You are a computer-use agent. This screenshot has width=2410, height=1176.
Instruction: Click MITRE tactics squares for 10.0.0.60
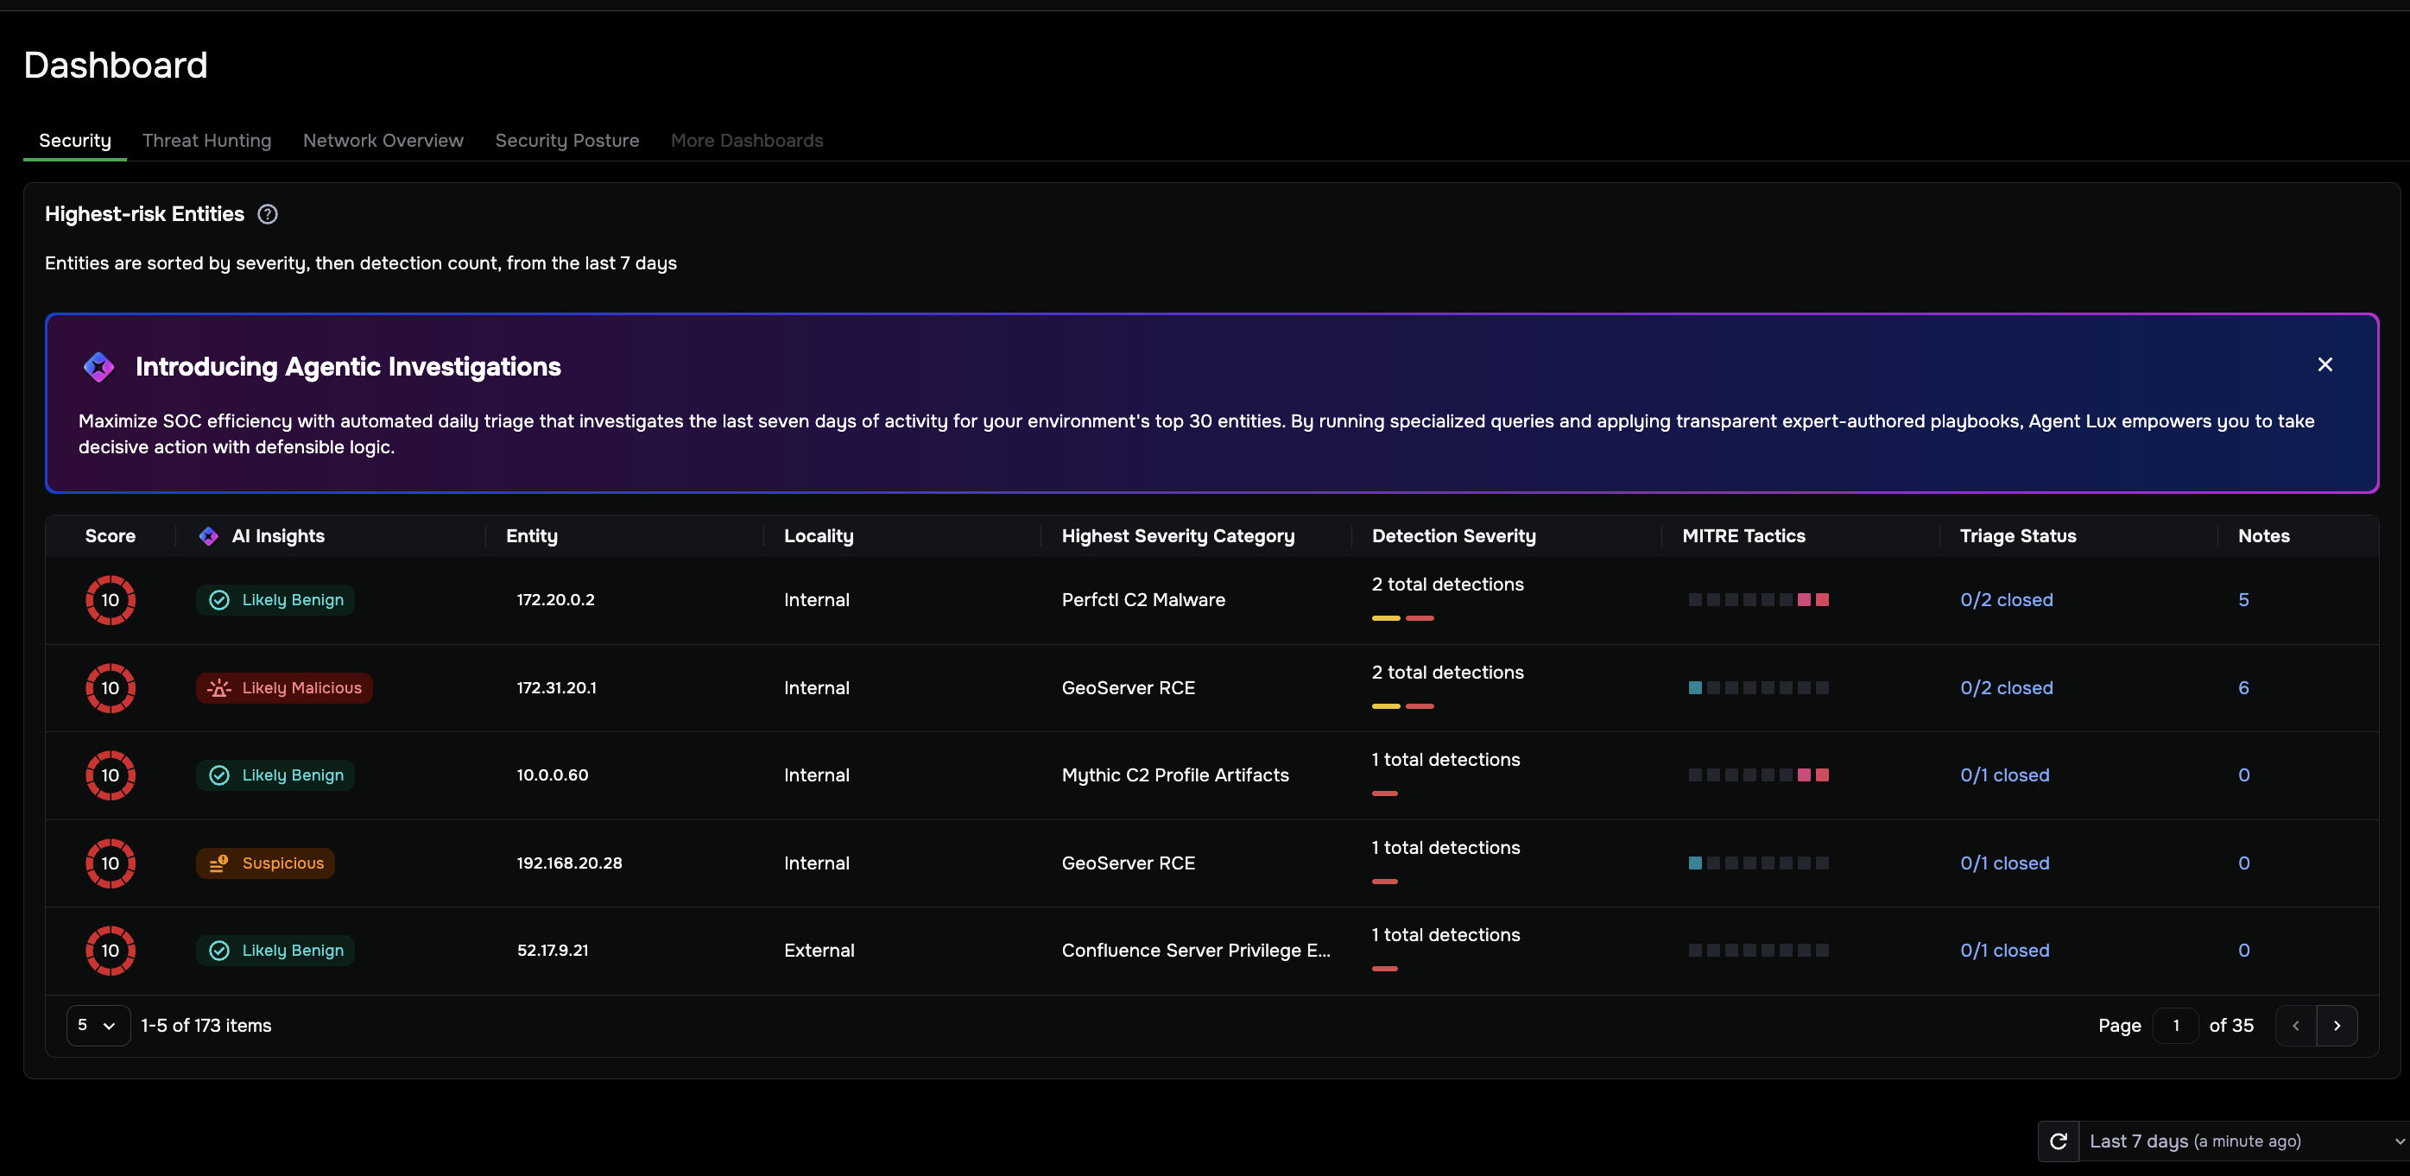tap(1758, 775)
